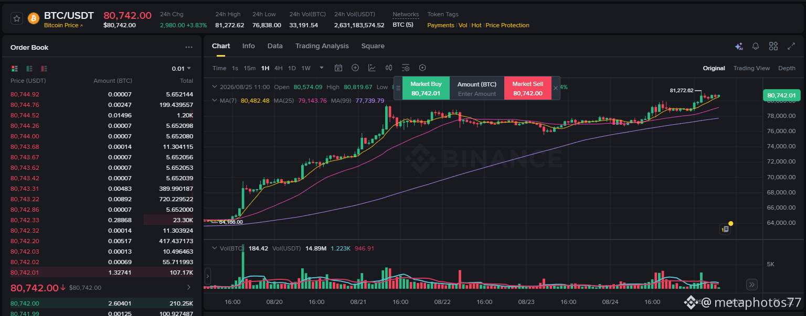Click the MA(99) value 77,739.79
Image resolution: width=806 pixels, height=316 pixels.
coord(369,101)
